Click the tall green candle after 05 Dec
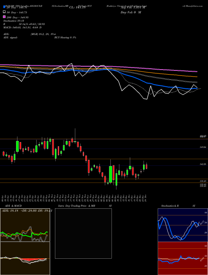The image size is (208, 275). 111,174
